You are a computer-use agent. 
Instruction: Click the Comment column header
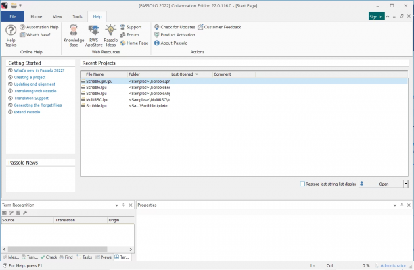(234, 74)
